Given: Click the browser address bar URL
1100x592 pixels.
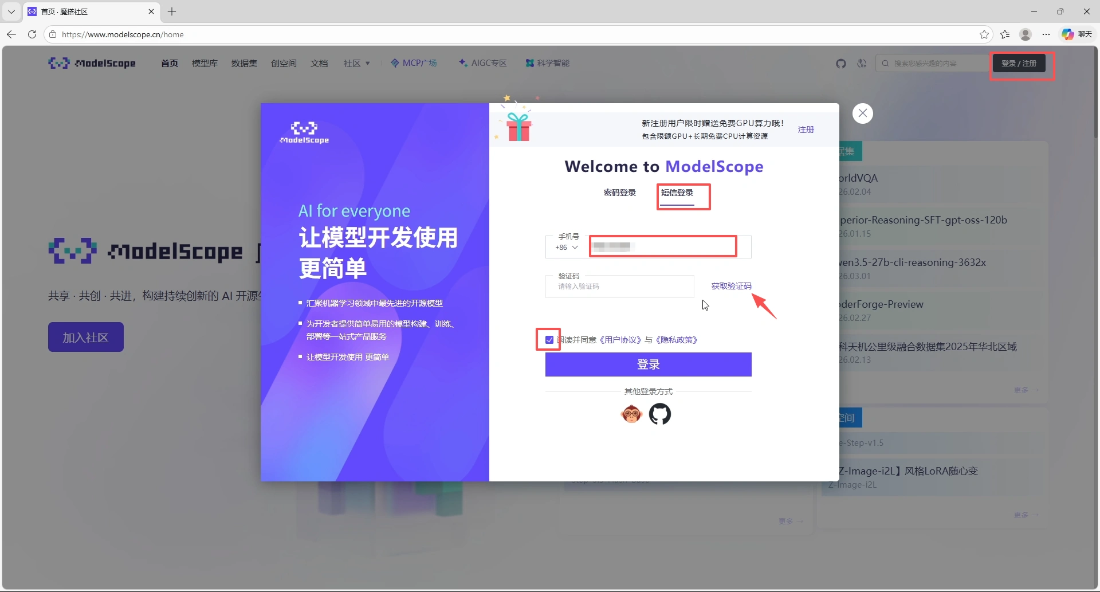Looking at the screenshot, I should [x=123, y=34].
